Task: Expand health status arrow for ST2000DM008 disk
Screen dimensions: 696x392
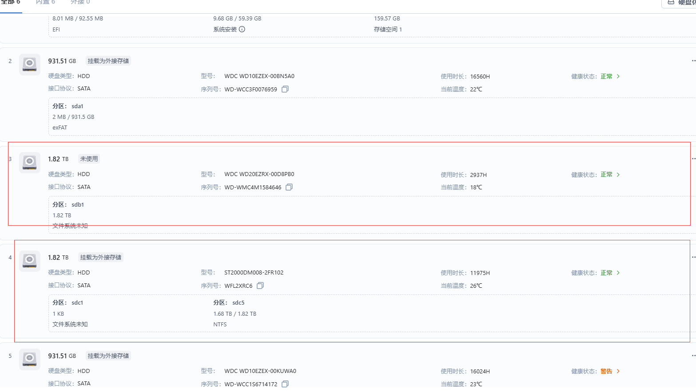Action: [x=618, y=273]
